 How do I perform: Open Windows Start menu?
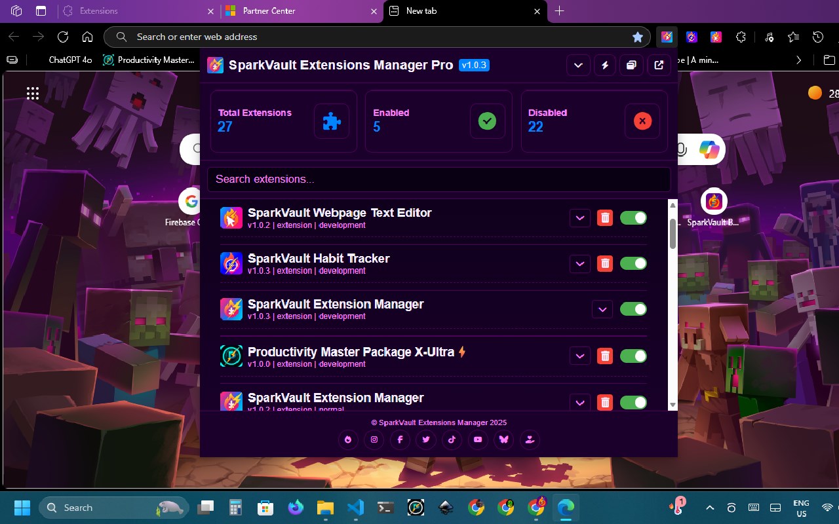tap(22, 508)
